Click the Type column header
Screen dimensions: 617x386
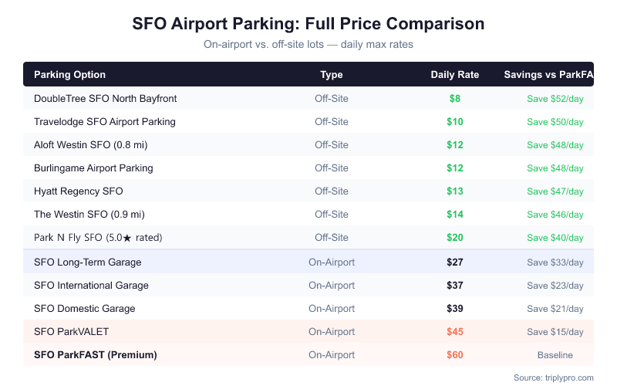[332, 75]
